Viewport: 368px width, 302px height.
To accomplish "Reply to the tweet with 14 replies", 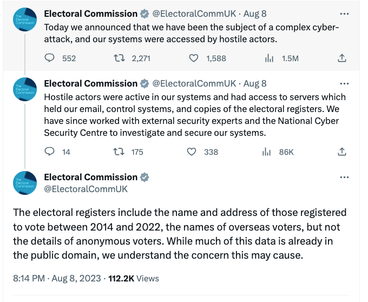I will tap(49, 152).
